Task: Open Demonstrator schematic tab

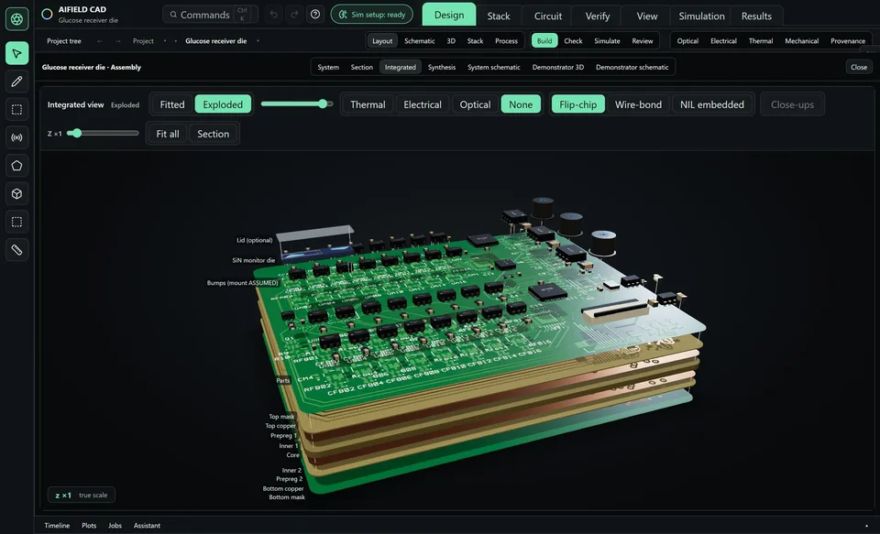Action: [x=632, y=67]
